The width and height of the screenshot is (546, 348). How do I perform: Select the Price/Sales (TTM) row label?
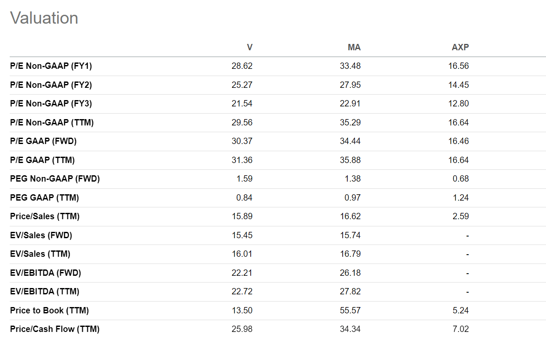pos(45,216)
